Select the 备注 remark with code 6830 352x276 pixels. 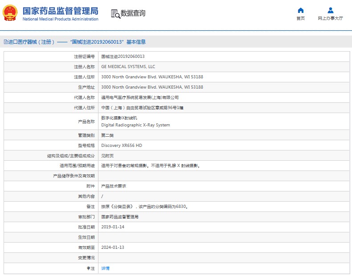pos(144,207)
